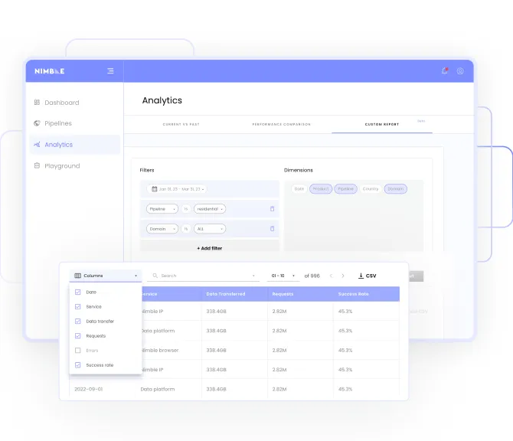Screen dimensions: 513x441
Task: Select the Custom Report tab
Action: point(382,124)
